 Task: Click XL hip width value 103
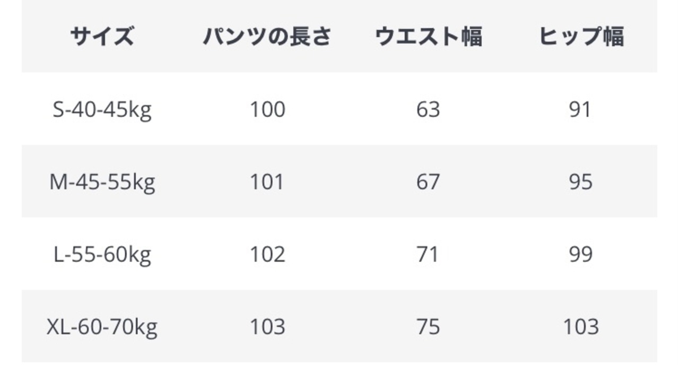[581, 327]
